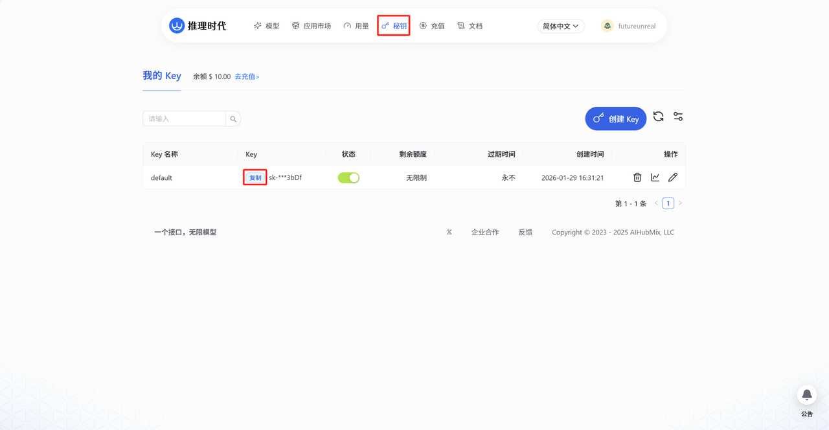
Task: Open the 应用市场 nav item
Action: 312,26
